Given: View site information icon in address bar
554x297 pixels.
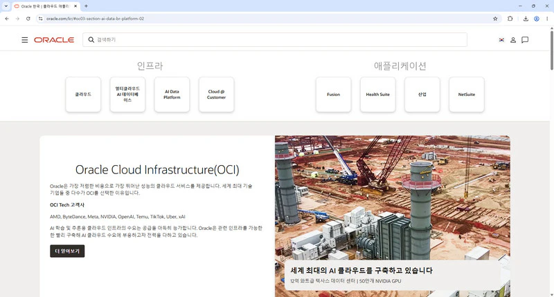Looking at the screenshot, I should click(41, 19).
